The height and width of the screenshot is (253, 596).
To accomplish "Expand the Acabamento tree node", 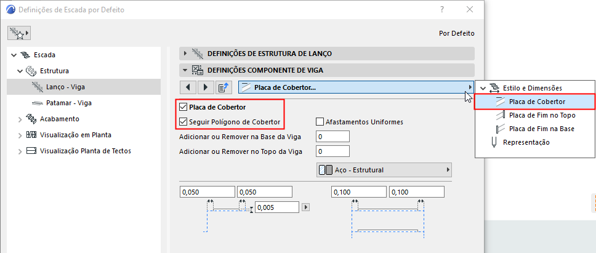I will 20,119.
